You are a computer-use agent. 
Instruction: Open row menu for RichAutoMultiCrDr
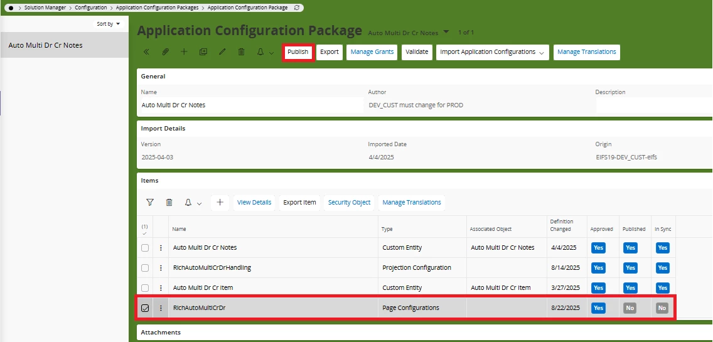click(161, 308)
